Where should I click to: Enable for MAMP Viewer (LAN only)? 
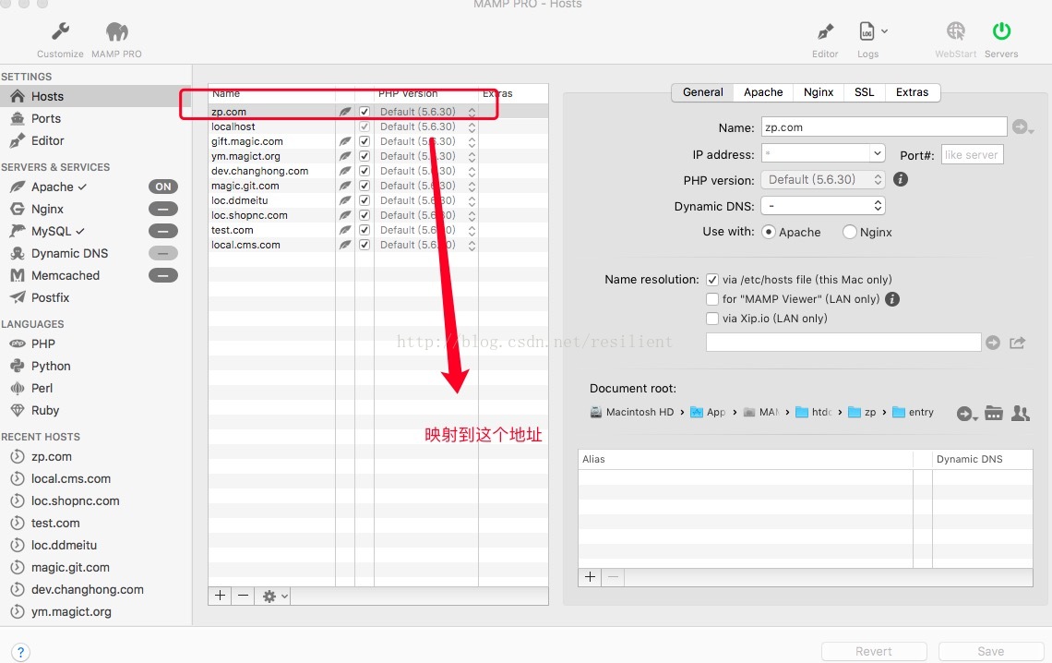coord(711,299)
